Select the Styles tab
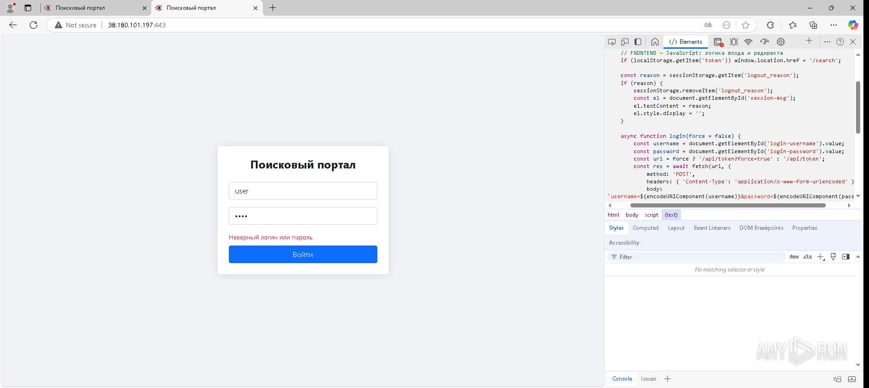The width and height of the screenshot is (869, 388). pyautogui.click(x=616, y=228)
